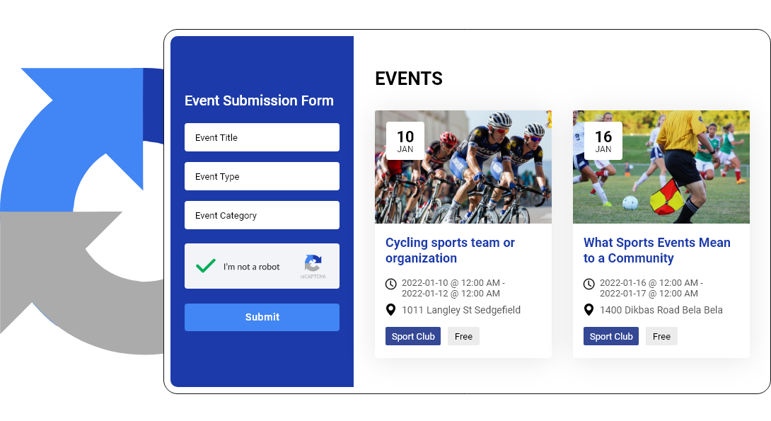Open Cycling sports team or organization link
771x421 pixels.
click(450, 250)
